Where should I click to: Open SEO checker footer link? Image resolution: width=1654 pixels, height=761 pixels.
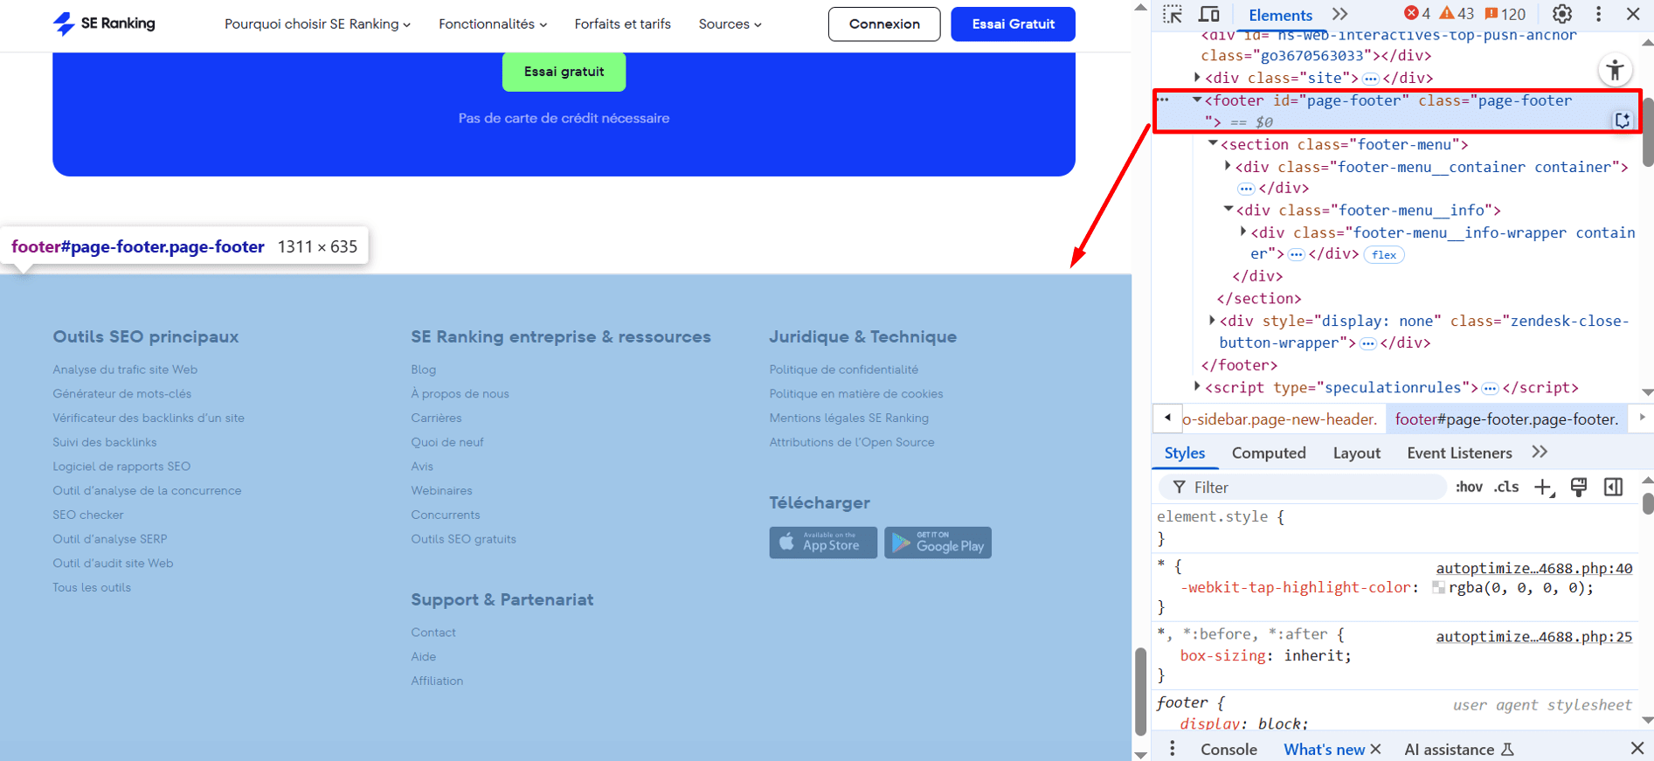pos(87,515)
